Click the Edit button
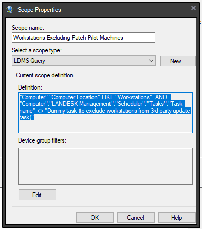This screenshot has width=202, height=229. pyautogui.click(x=37, y=195)
